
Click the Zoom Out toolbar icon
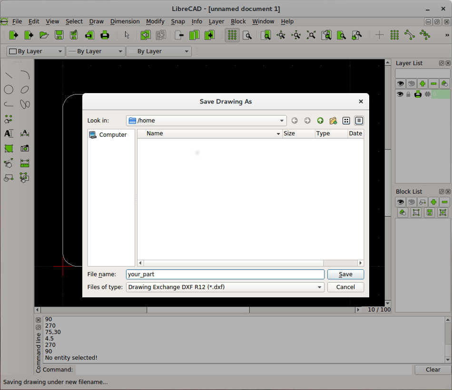pyautogui.click(x=296, y=35)
